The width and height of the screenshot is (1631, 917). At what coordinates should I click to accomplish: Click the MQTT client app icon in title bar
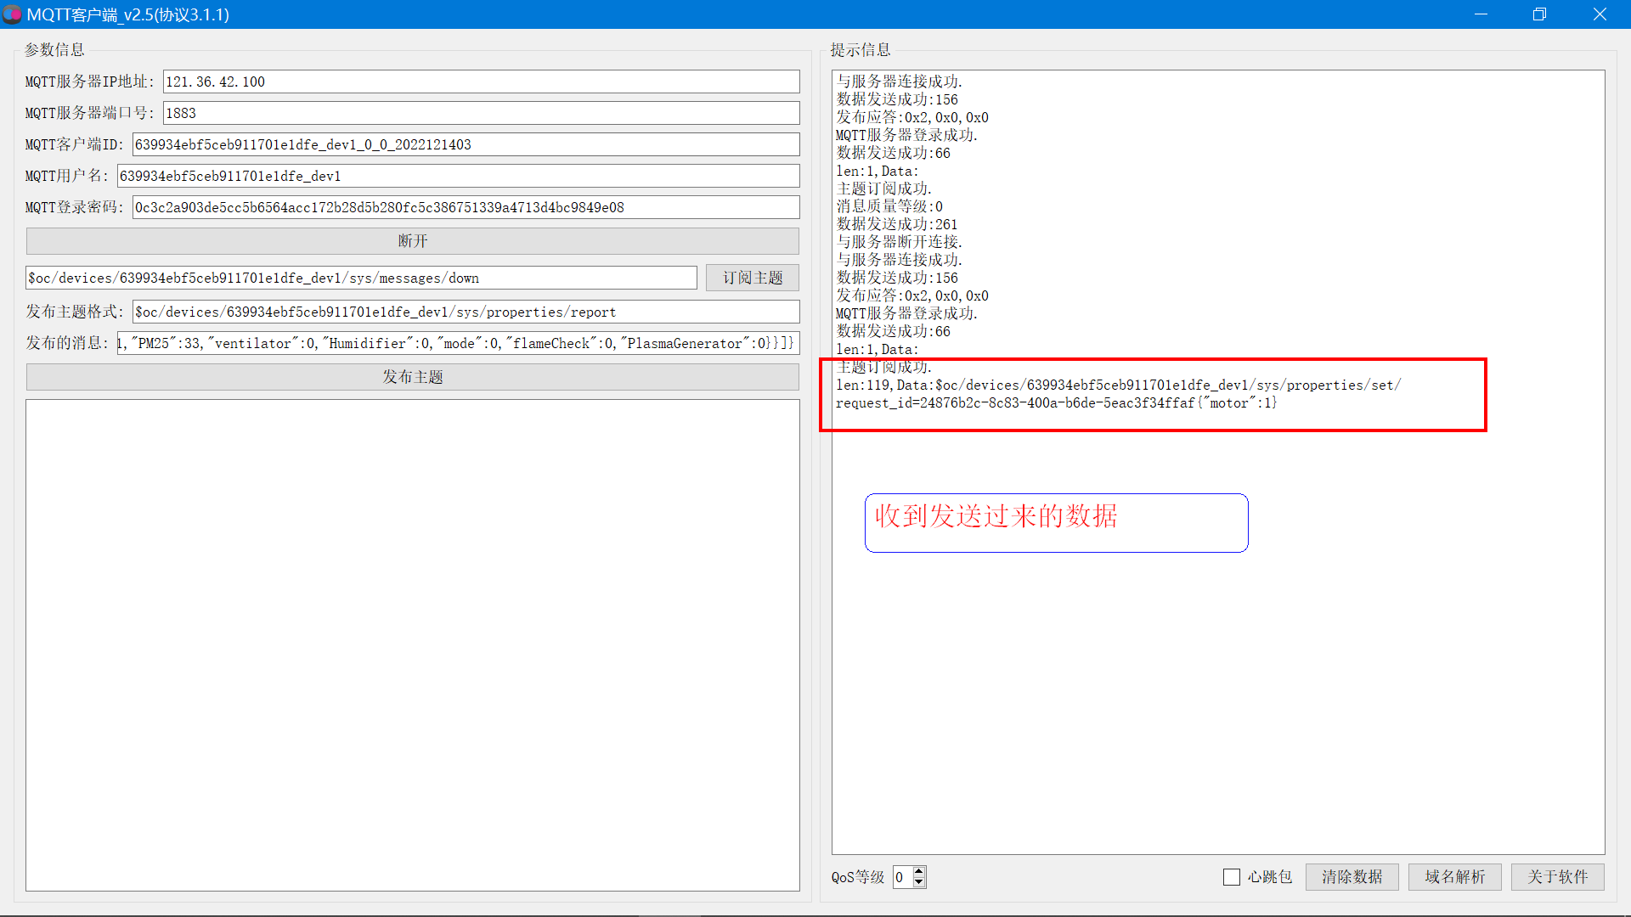tap(12, 14)
